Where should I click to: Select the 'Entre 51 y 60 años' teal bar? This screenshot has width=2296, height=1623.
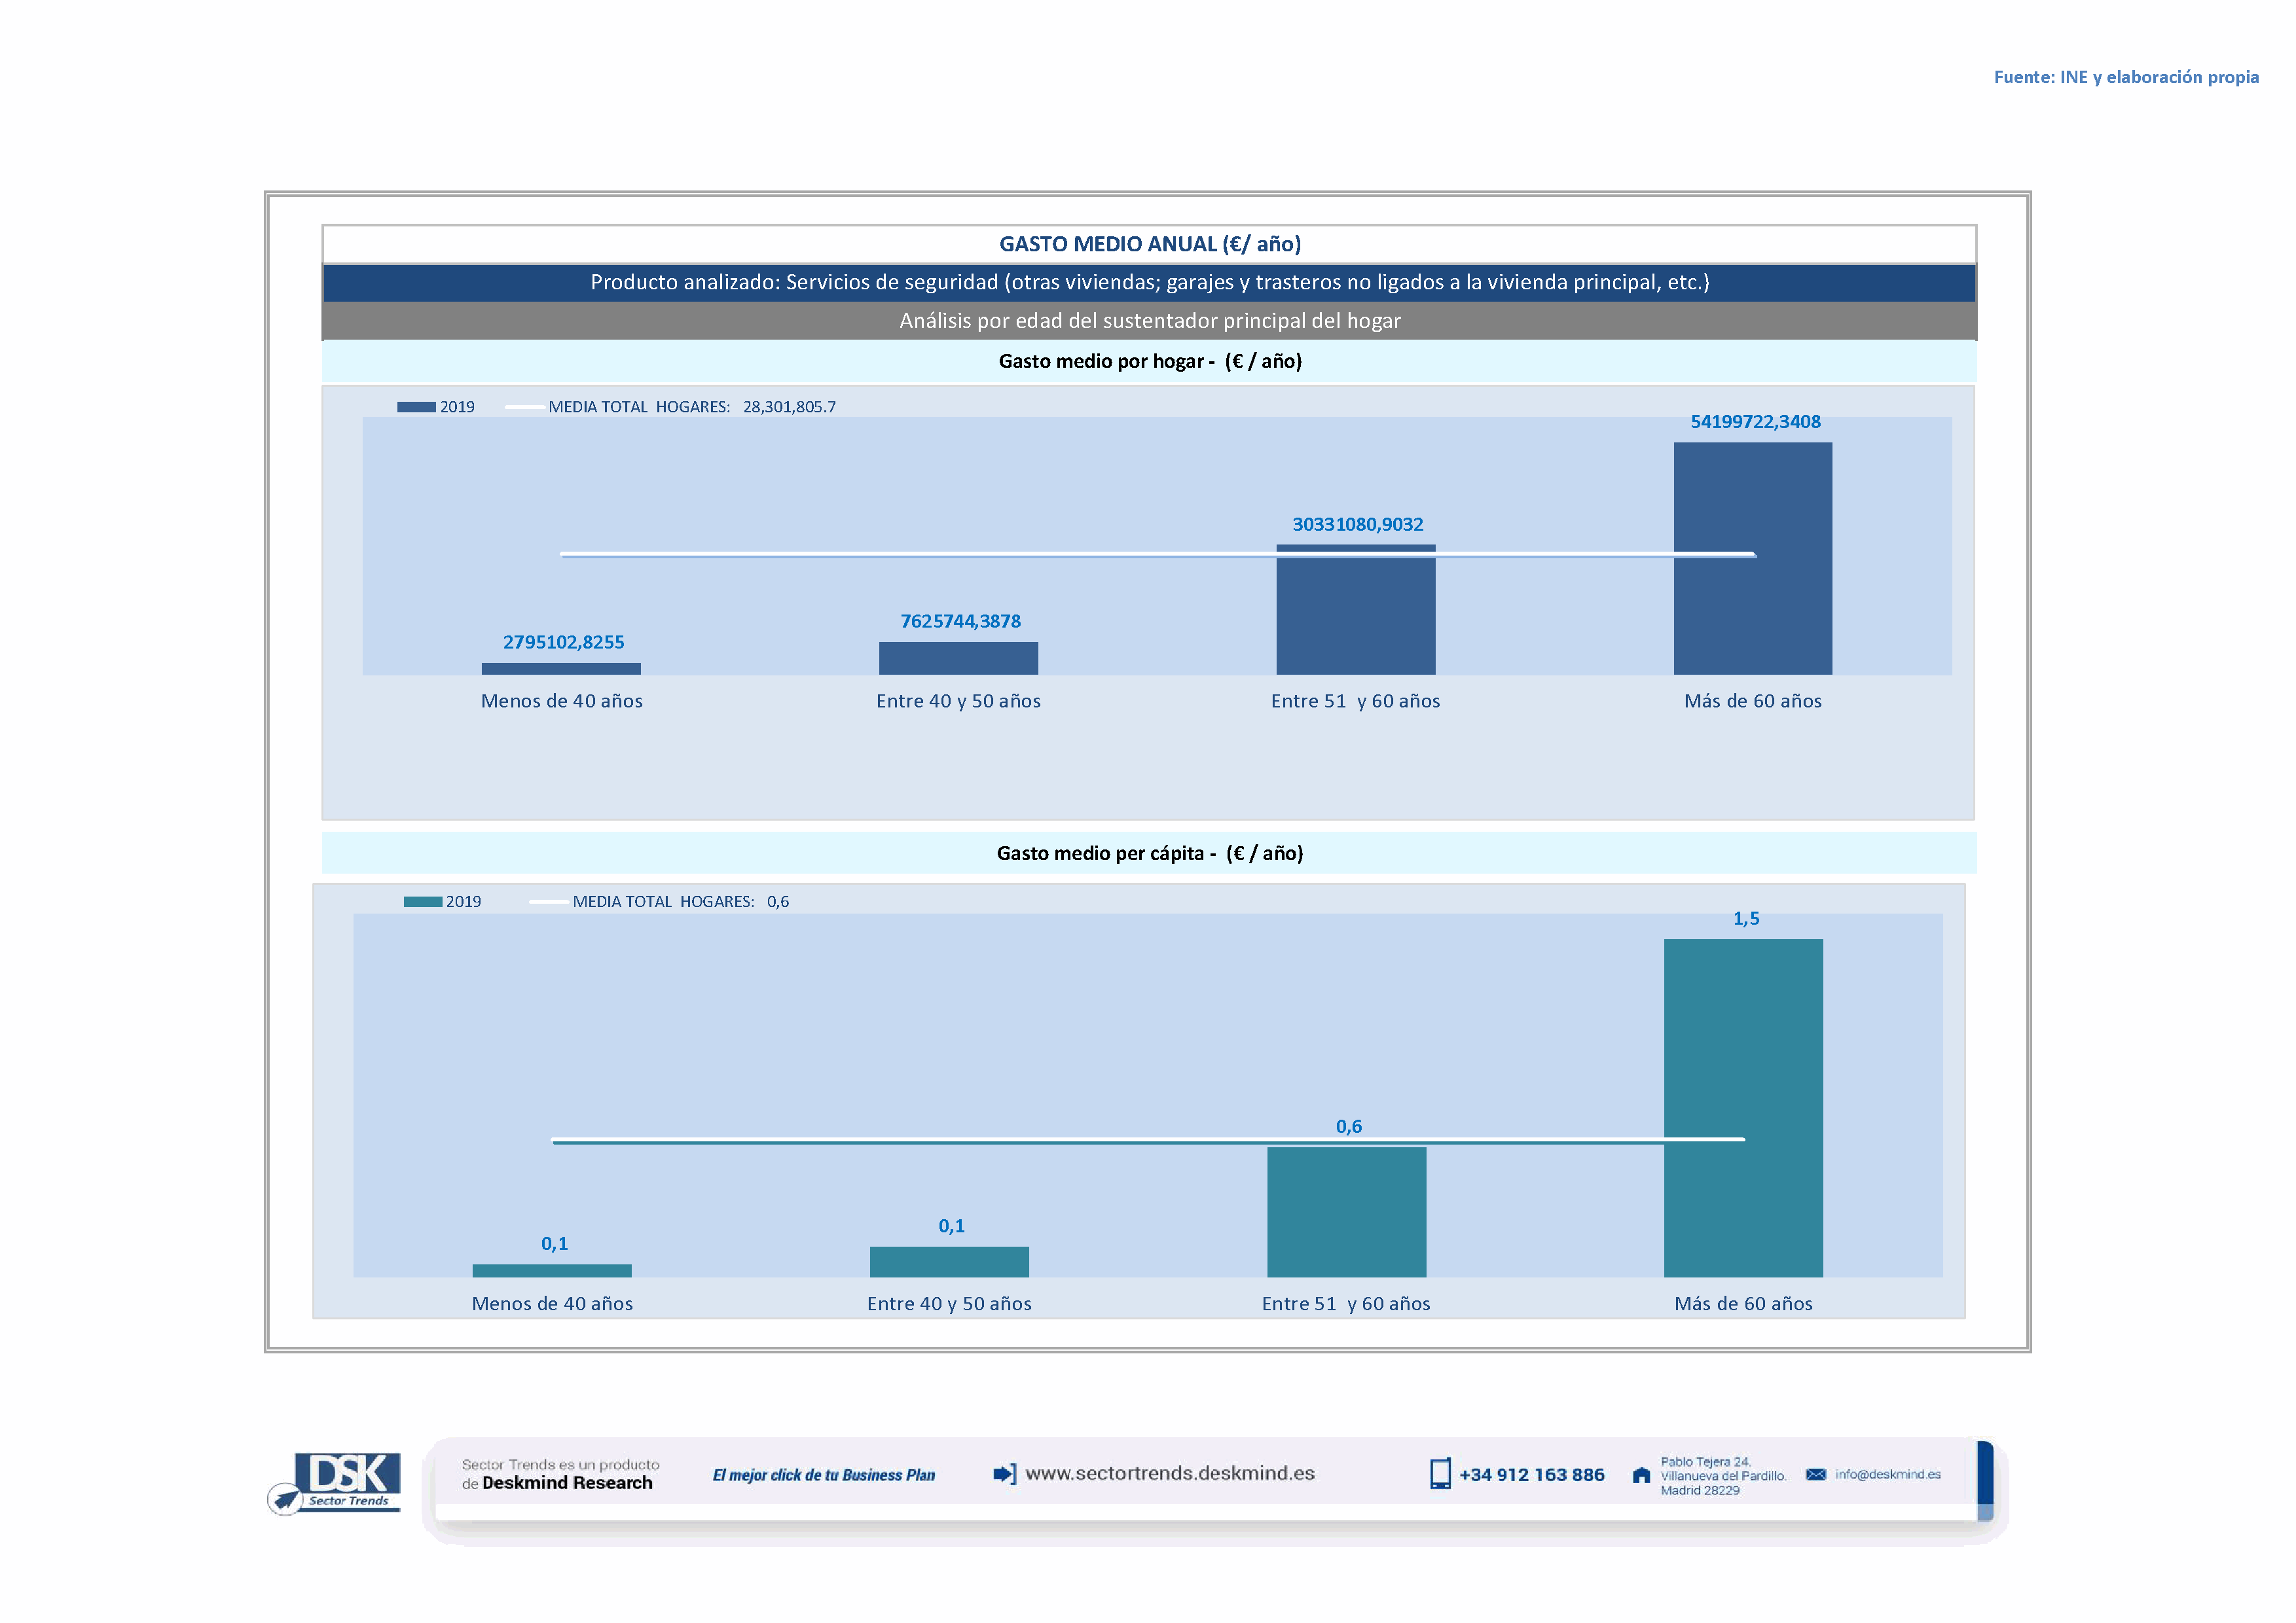pos(1346,1211)
